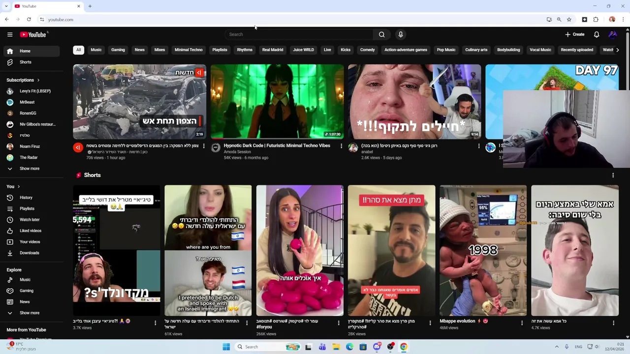Open Your videos in the sidebar
Screen dimensions: 630x354
[x=30, y=242]
